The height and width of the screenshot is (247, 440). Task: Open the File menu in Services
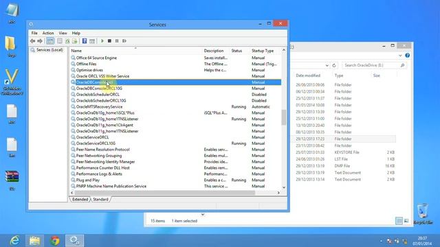[x=34, y=33]
